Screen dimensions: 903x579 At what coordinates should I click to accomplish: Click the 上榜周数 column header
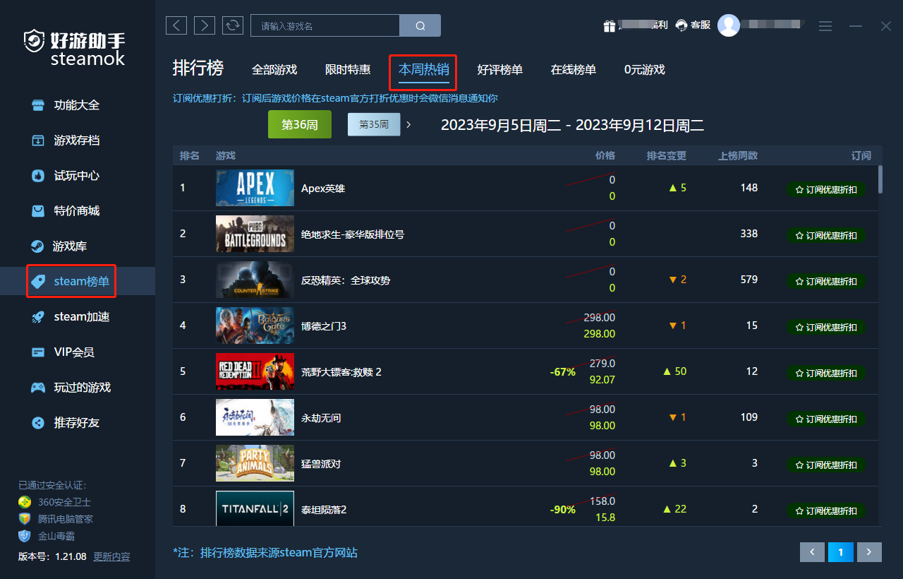pos(739,155)
